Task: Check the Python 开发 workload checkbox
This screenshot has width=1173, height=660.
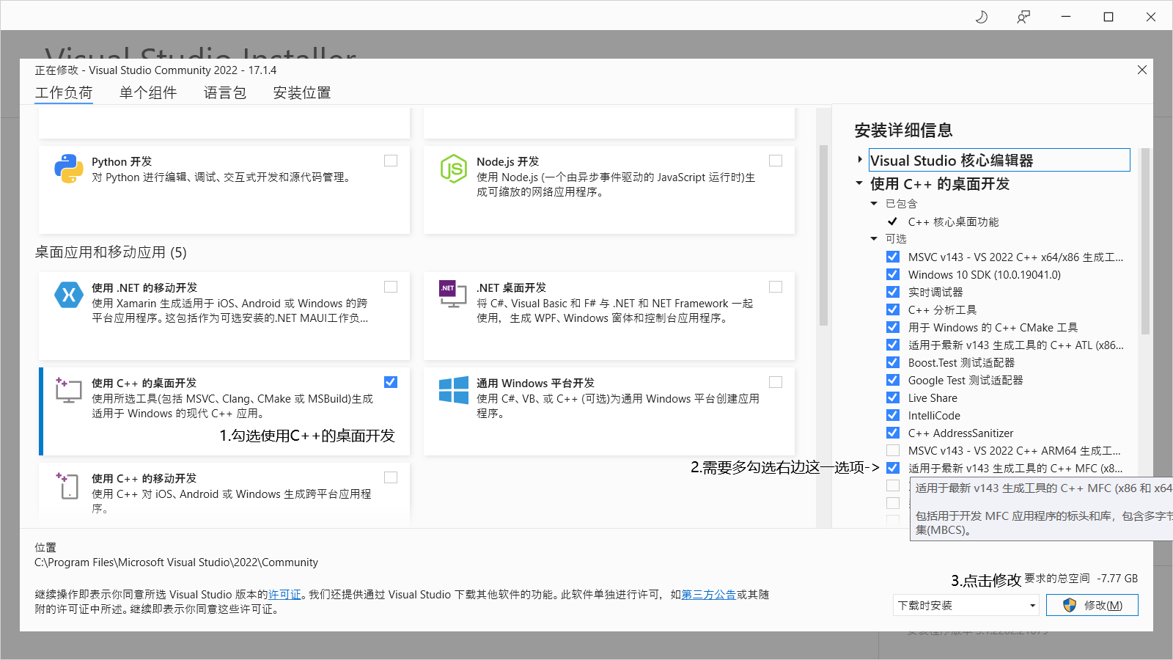Action: tap(391, 161)
